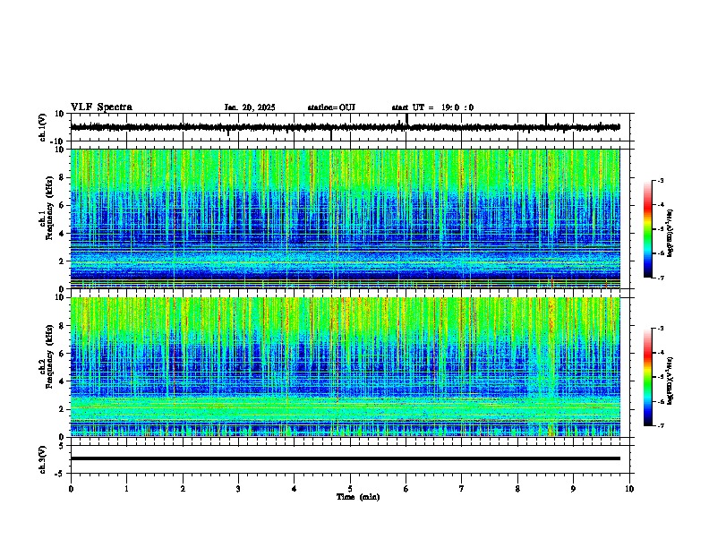Click the ch.1 voltage waveform trace
Screen dimensions: 709x548
[345, 127]
